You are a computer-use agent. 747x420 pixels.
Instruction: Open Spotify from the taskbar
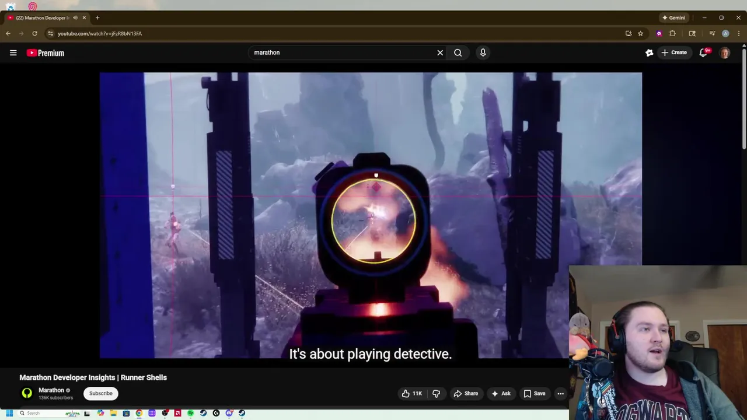[x=190, y=413]
